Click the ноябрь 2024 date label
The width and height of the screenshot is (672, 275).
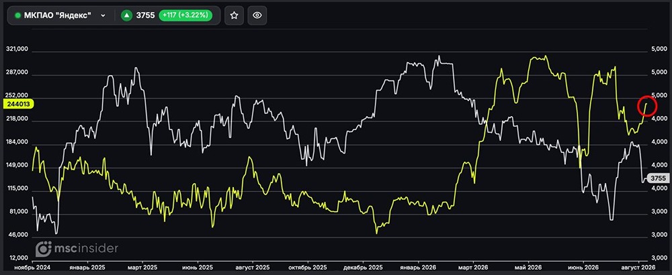(x=32, y=267)
